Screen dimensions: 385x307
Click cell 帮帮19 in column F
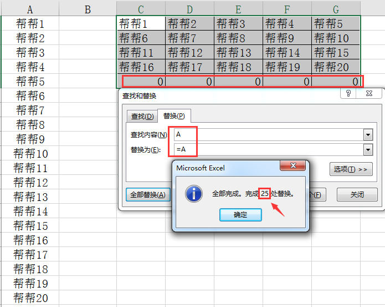(287, 67)
